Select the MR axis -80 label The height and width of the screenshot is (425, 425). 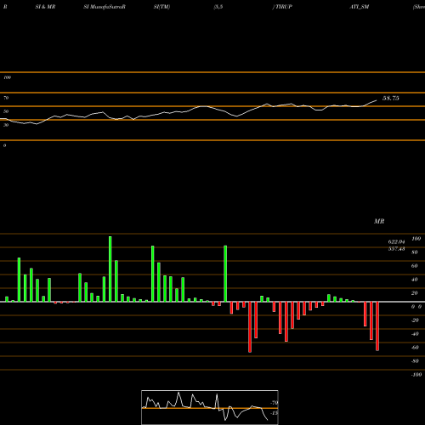pyautogui.click(x=415, y=361)
